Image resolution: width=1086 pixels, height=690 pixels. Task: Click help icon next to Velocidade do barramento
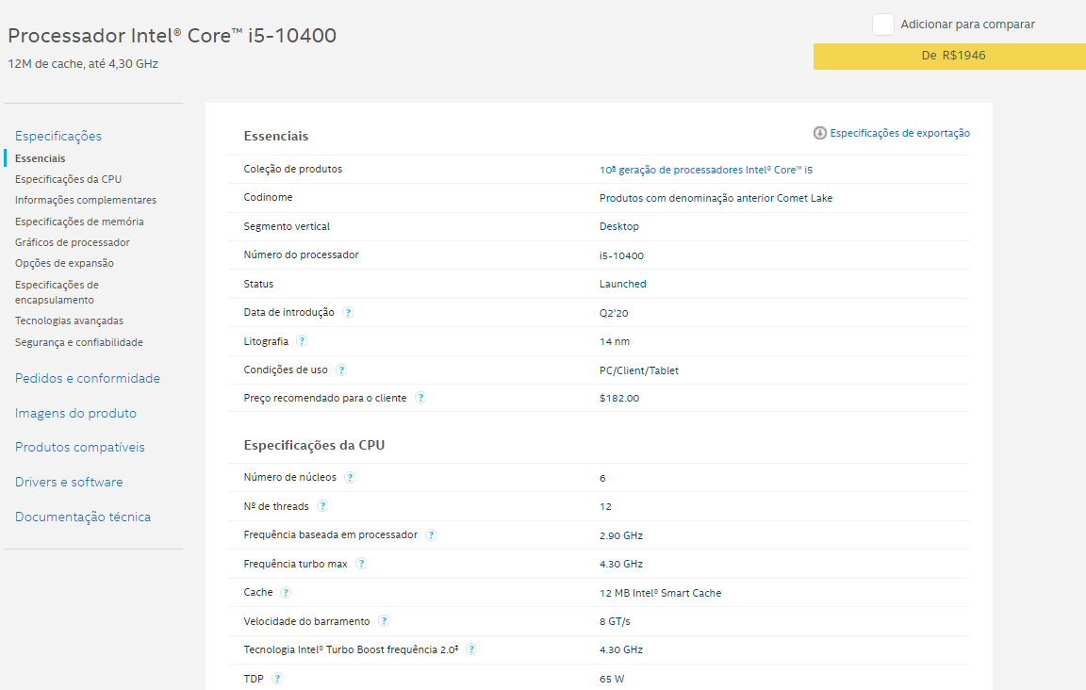[x=384, y=621]
